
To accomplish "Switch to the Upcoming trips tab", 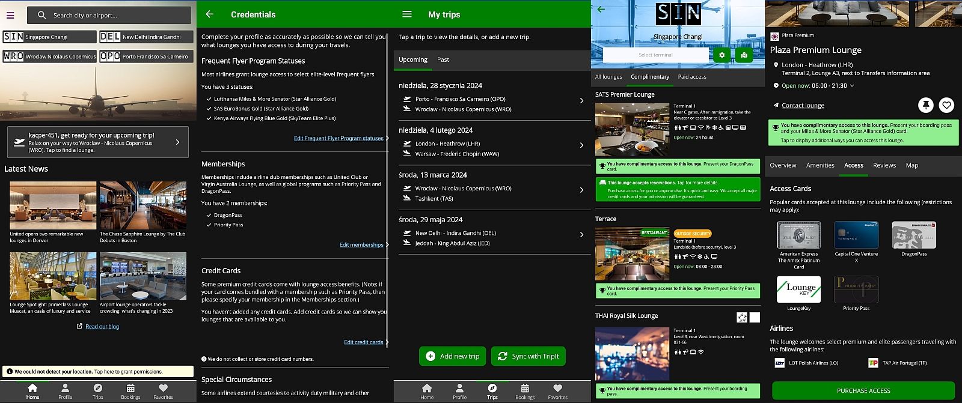I will pos(412,60).
